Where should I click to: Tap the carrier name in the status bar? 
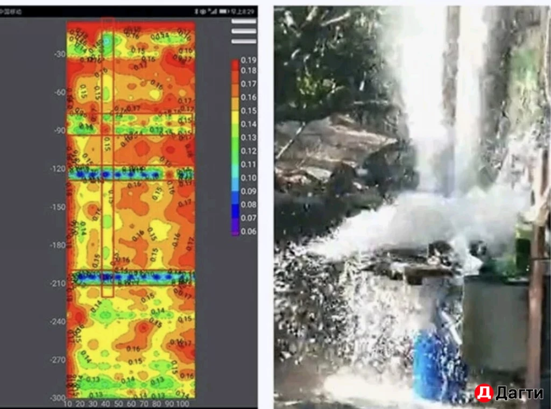pyautogui.click(x=11, y=11)
